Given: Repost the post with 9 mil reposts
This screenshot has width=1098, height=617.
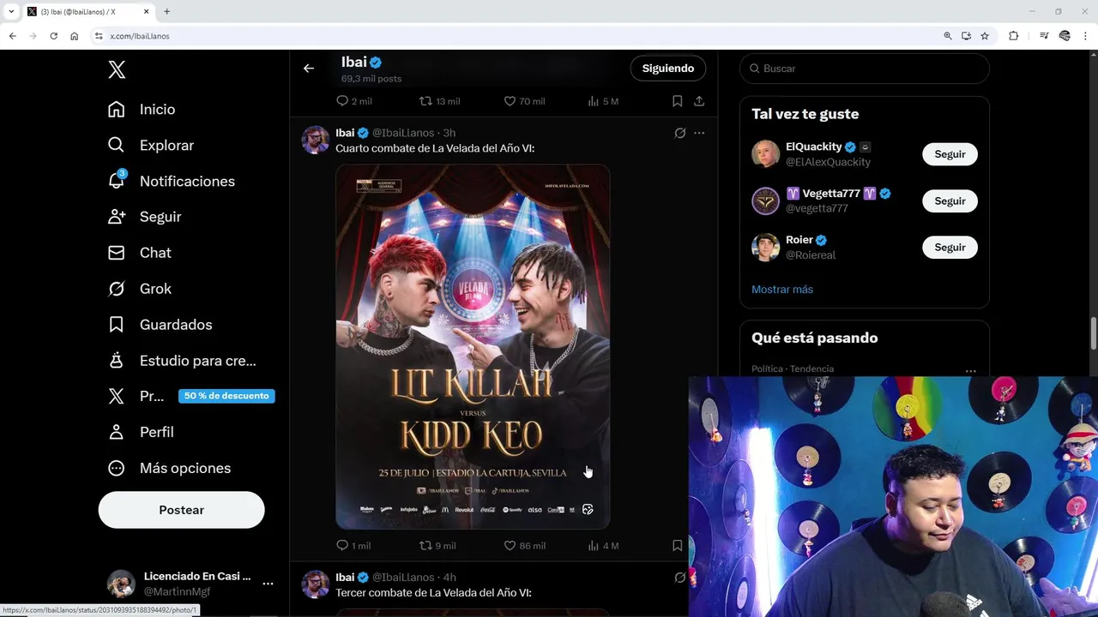Looking at the screenshot, I should pos(437,546).
